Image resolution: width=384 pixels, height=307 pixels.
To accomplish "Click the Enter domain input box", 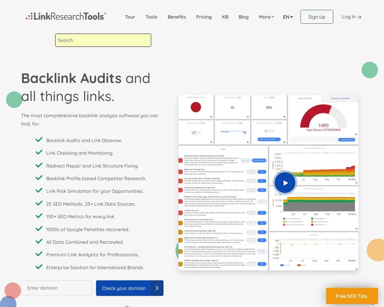I will pyautogui.click(x=56, y=288).
